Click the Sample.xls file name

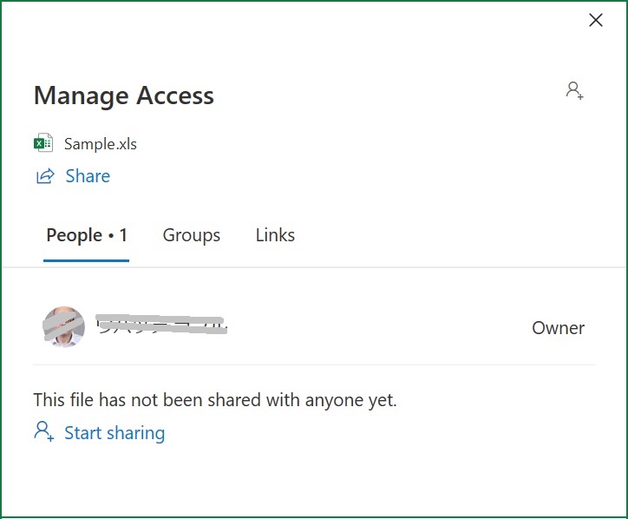click(101, 144)
